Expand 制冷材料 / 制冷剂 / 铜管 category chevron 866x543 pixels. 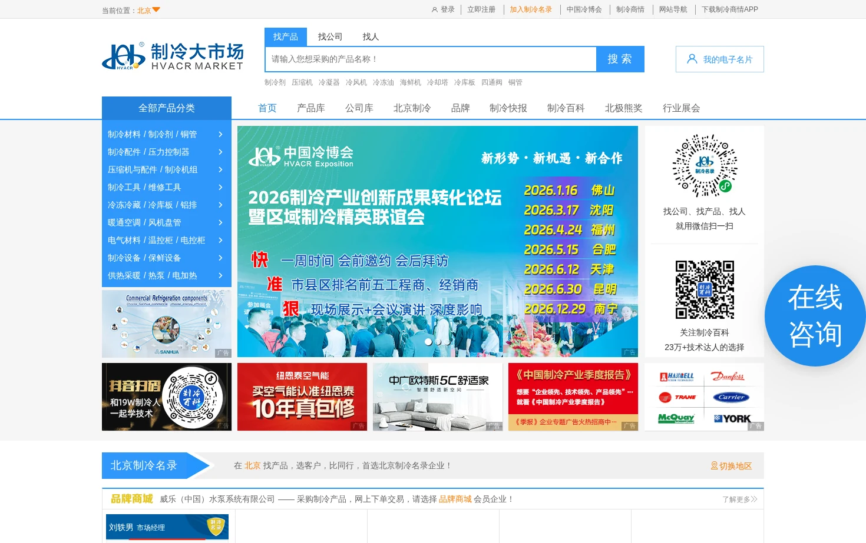pos(220,134)
